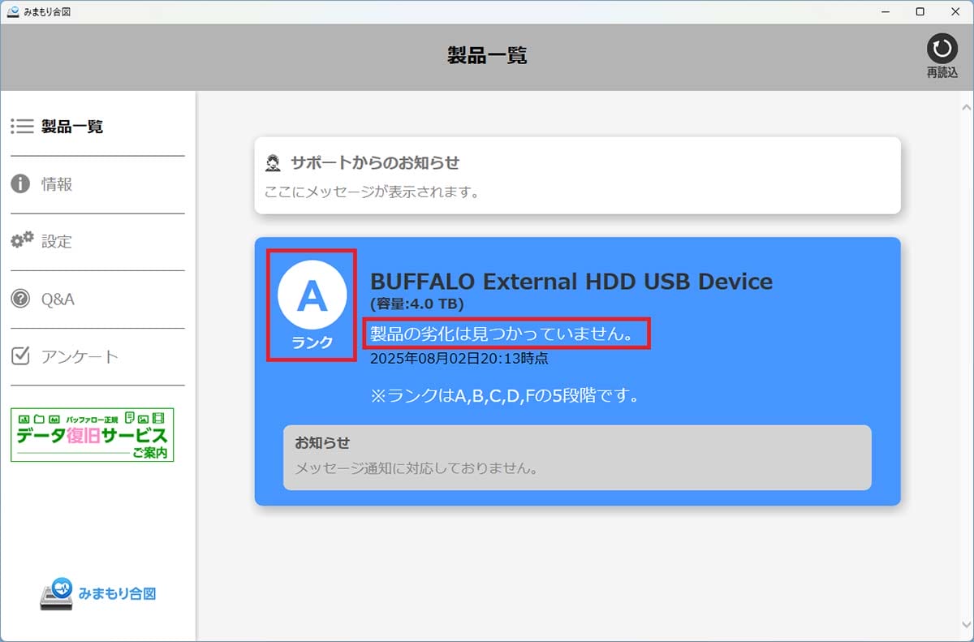Viewport: 974px width, 642px height.
Task: Click the お知らせ notification box heading
Action: (x=322, y=443)
